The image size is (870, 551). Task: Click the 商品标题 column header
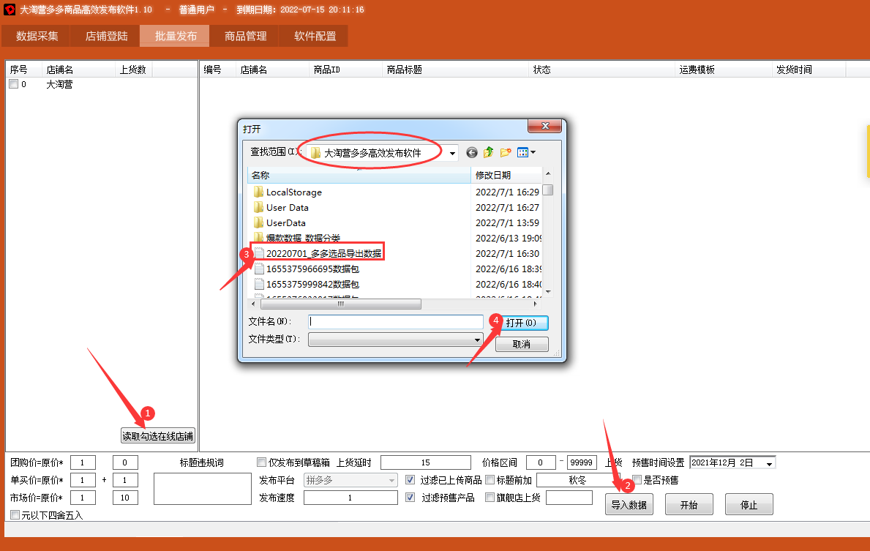point(455,70)
